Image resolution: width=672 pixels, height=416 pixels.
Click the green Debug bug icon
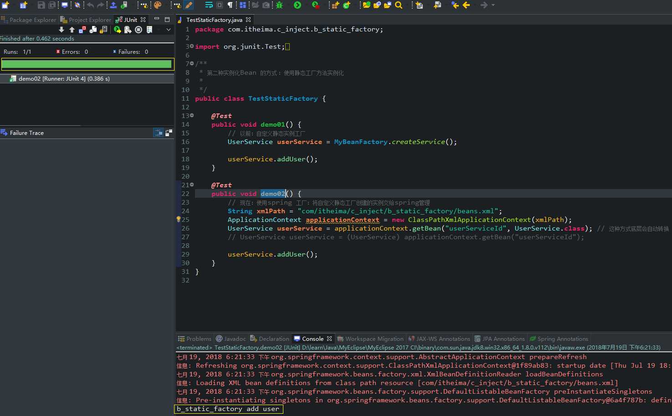[x=279, y=5]
